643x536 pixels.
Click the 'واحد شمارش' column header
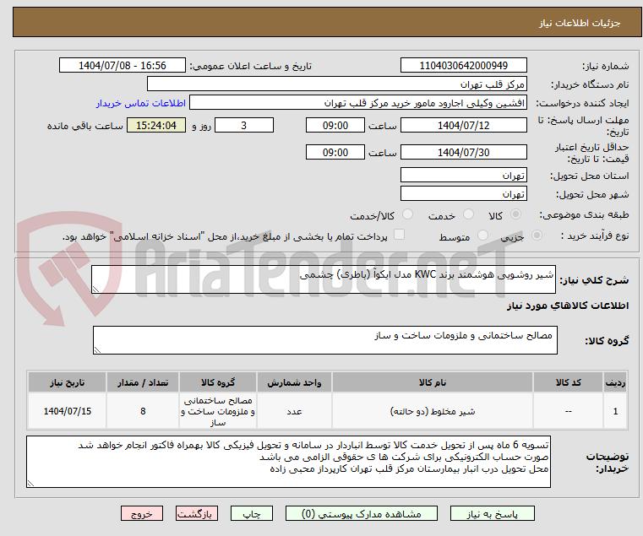click(294, 382)
